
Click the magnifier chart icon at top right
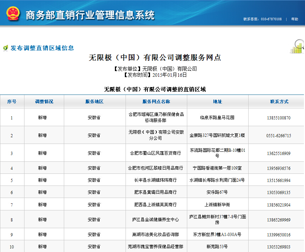297,47
